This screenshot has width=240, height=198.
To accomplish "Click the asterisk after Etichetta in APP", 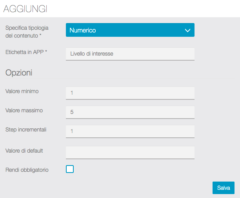I will pos(46,51).
